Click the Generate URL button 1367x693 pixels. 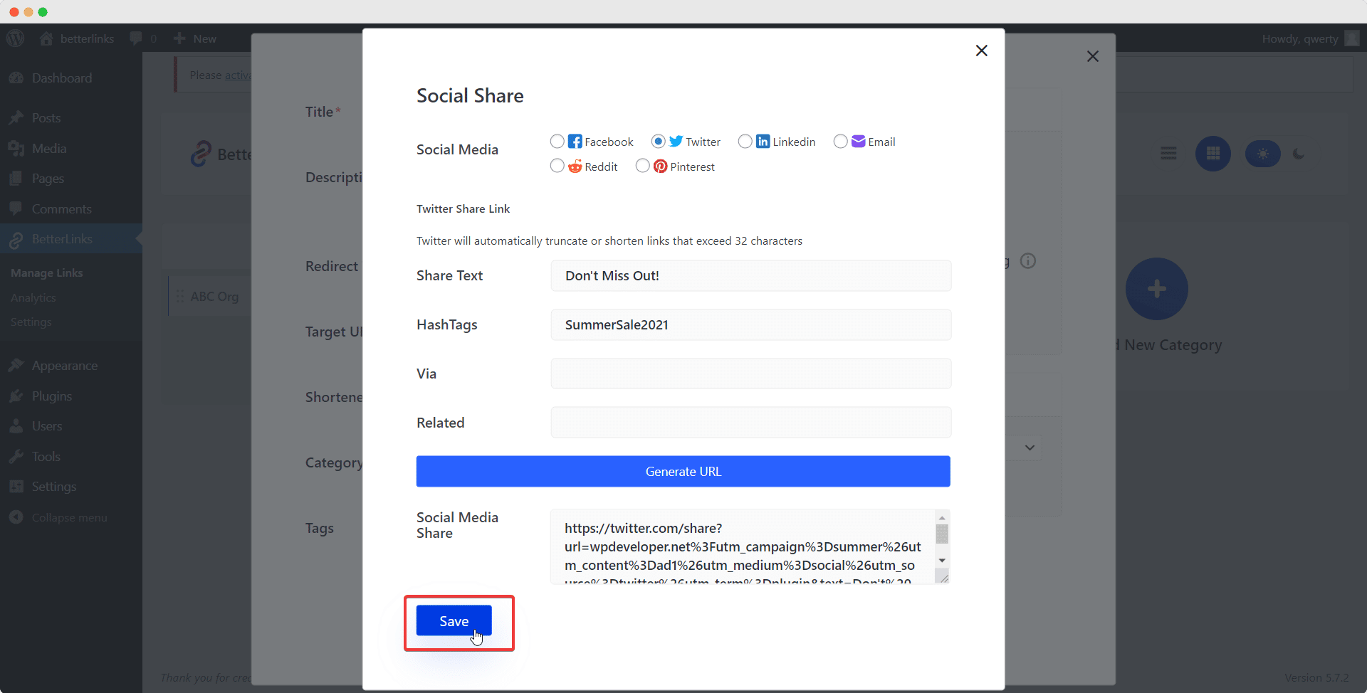pyautogui.click(x=683, y=471)
